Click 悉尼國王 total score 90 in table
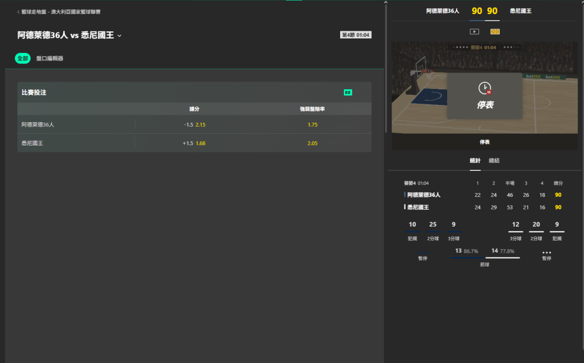Viewport: 584px width, 363px height. point(558,207)
